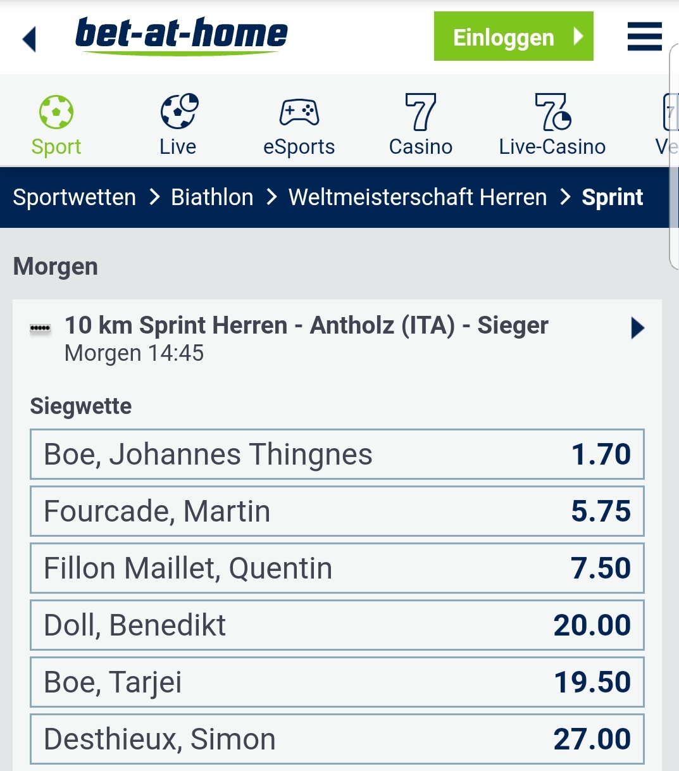Select the Sport soccer ball icon

pyautogui.click(x=56, y=113)
